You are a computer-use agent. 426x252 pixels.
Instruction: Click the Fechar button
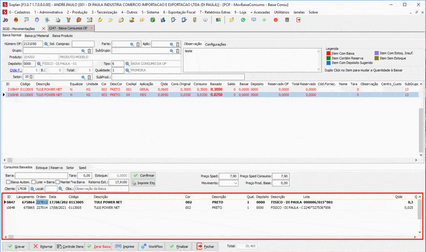tap(205, 246)
